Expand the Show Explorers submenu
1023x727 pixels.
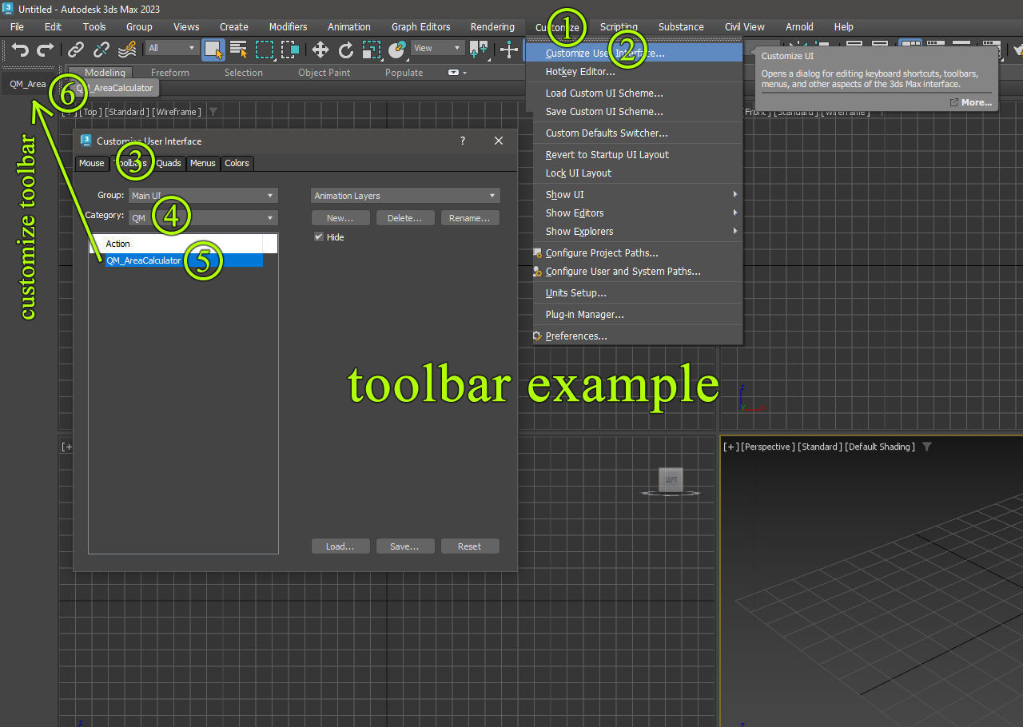point(638,231)
